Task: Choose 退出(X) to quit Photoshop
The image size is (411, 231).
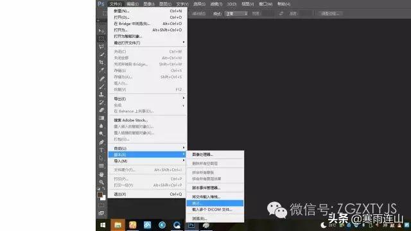Action: (147, 194)
